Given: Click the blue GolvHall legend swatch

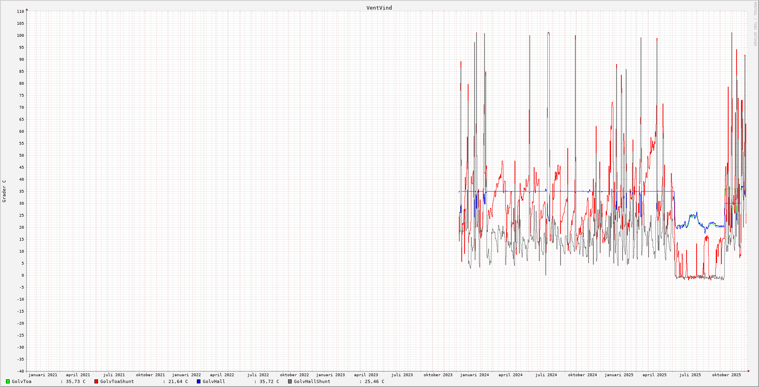Looking at the screenshot, I should tap(198, 381).
